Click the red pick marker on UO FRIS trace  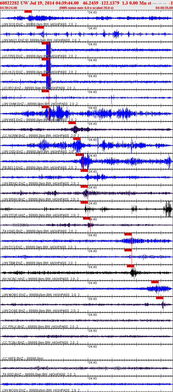pos(45,43)
